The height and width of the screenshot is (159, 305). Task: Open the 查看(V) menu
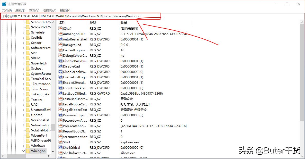[34, 10]
